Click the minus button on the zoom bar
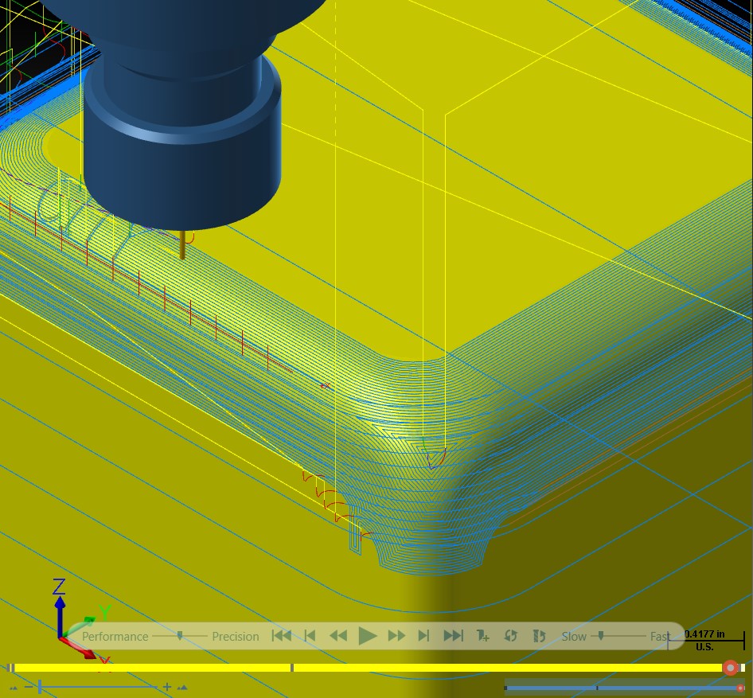This screenshot has height=698, width=753. tap(29, 687)
